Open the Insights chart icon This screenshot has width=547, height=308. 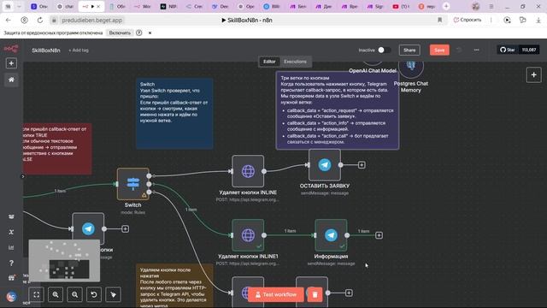coord(11,247)
